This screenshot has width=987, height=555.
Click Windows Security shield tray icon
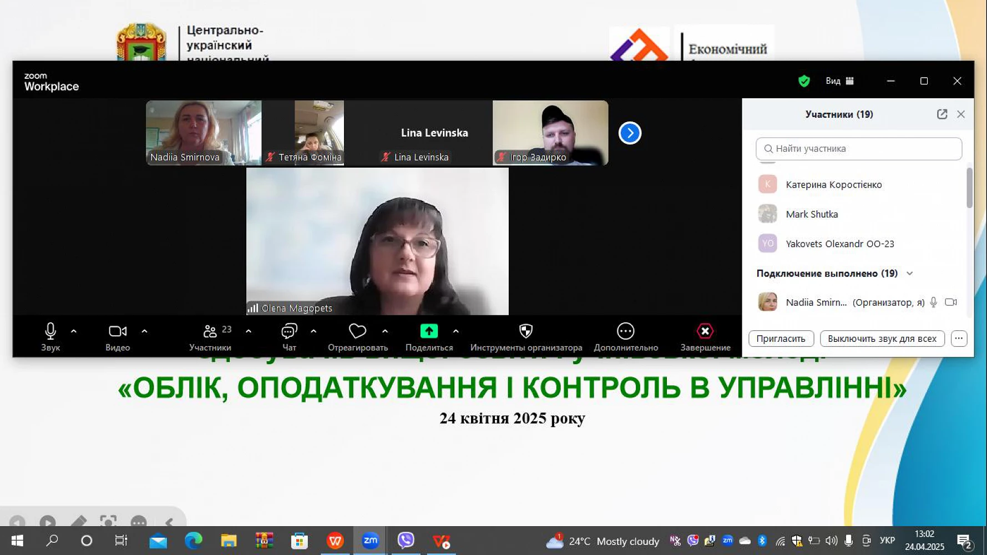[x=797, y=541]
